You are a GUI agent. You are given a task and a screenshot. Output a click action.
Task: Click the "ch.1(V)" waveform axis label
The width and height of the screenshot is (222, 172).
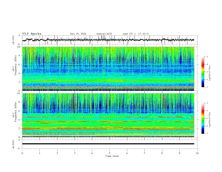(x=13, y=40)
